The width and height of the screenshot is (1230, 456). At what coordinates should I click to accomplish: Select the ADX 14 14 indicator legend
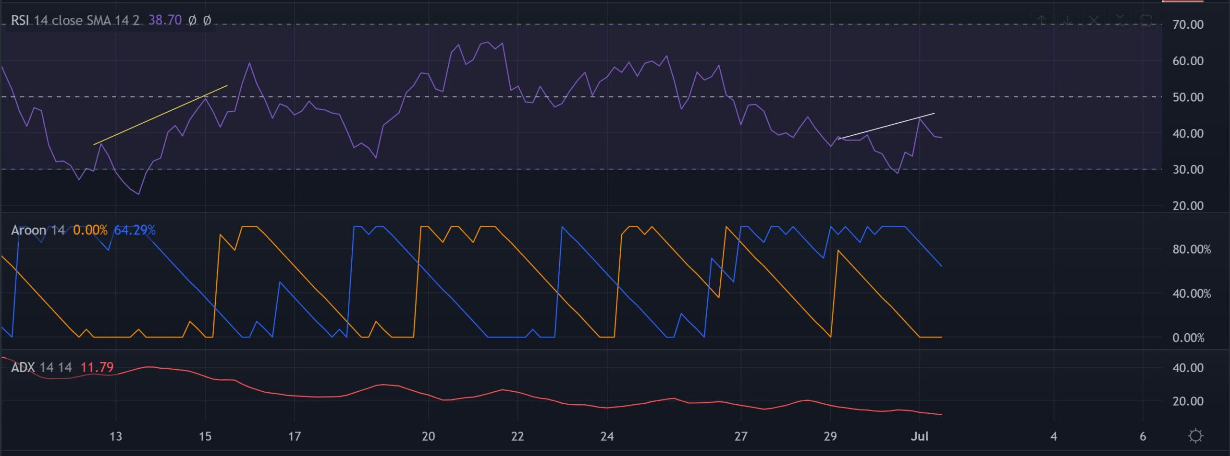[x=41, y=367]
